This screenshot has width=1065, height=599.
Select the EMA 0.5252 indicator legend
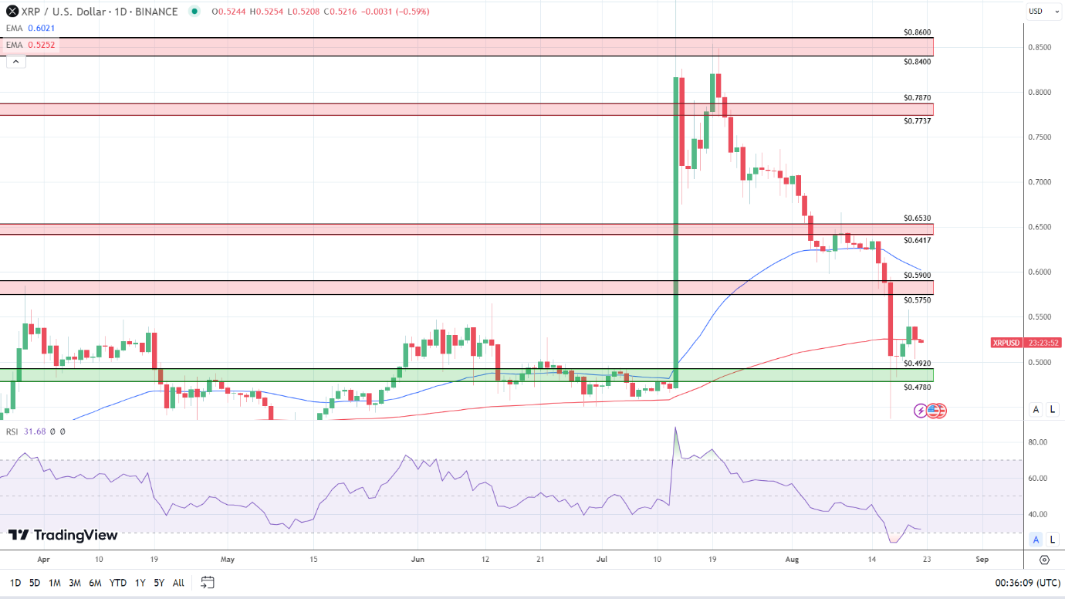30,45
